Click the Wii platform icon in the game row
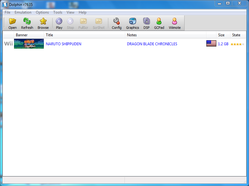Image resolution: width=249 pixels, height=186 pixels. coord(8,44)
